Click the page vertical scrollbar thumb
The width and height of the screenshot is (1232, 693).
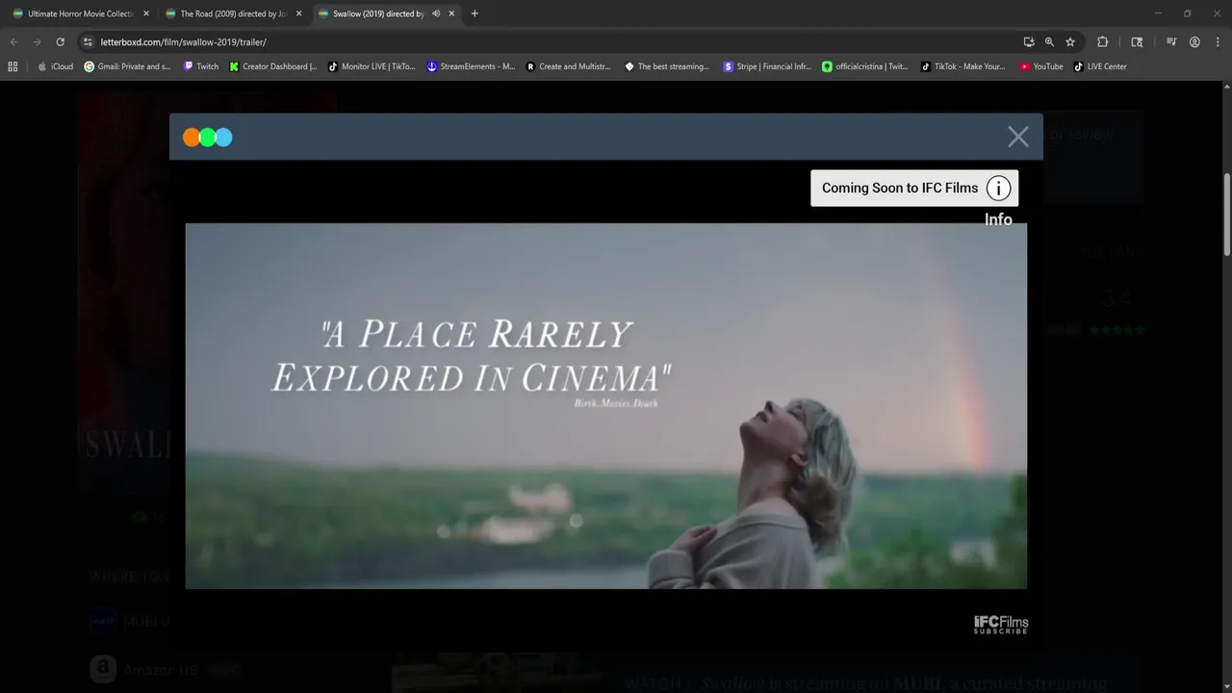click(1226, 214)
